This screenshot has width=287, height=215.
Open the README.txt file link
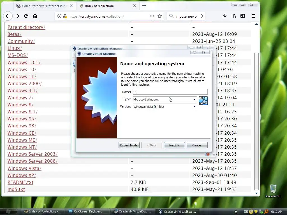[x=20, y=182]
